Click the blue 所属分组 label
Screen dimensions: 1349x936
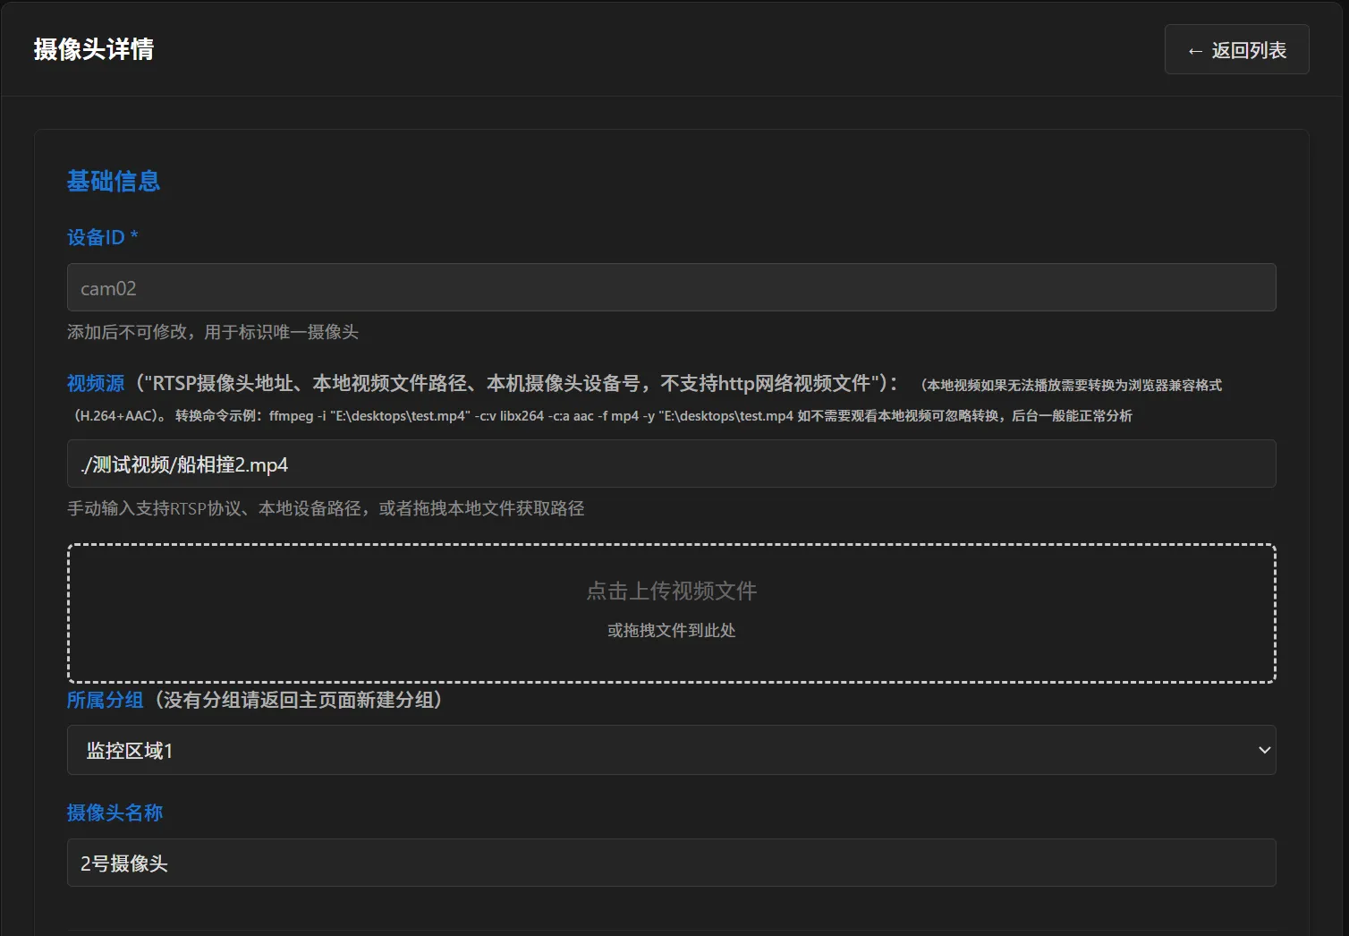(105, 701)
